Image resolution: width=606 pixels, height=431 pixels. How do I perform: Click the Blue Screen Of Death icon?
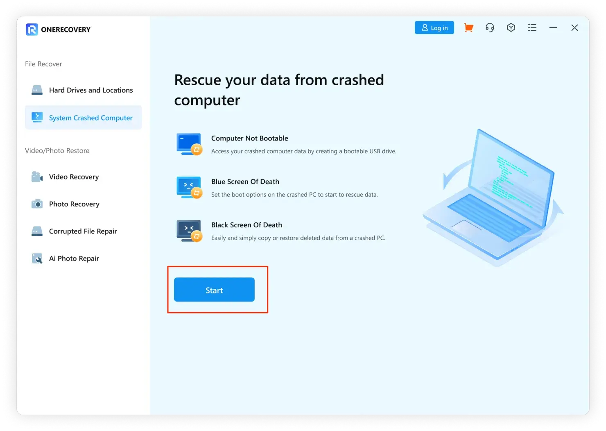[189, 187]
